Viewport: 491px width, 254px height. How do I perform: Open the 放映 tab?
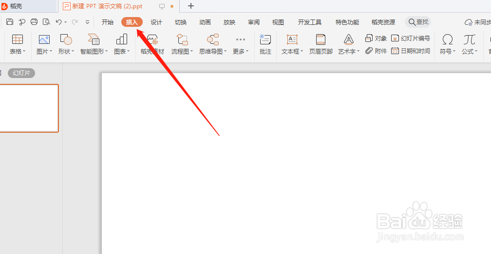[x=229, y=22]
